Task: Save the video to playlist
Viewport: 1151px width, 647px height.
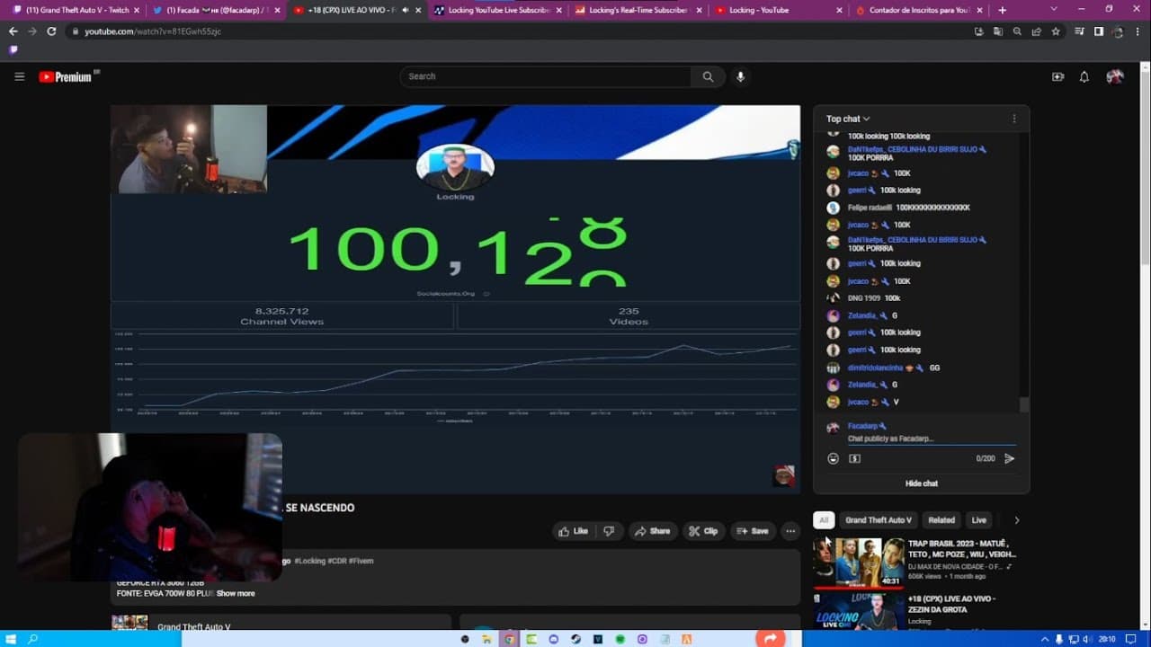Action: pyautogui.click(x=753, y=531)
